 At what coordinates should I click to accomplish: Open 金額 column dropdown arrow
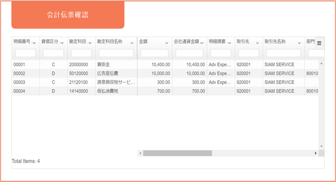click(x=167, y=43)
